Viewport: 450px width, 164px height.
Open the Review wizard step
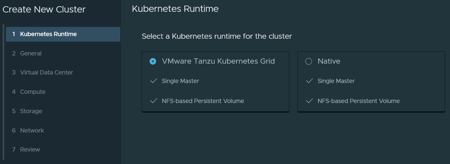30,150
